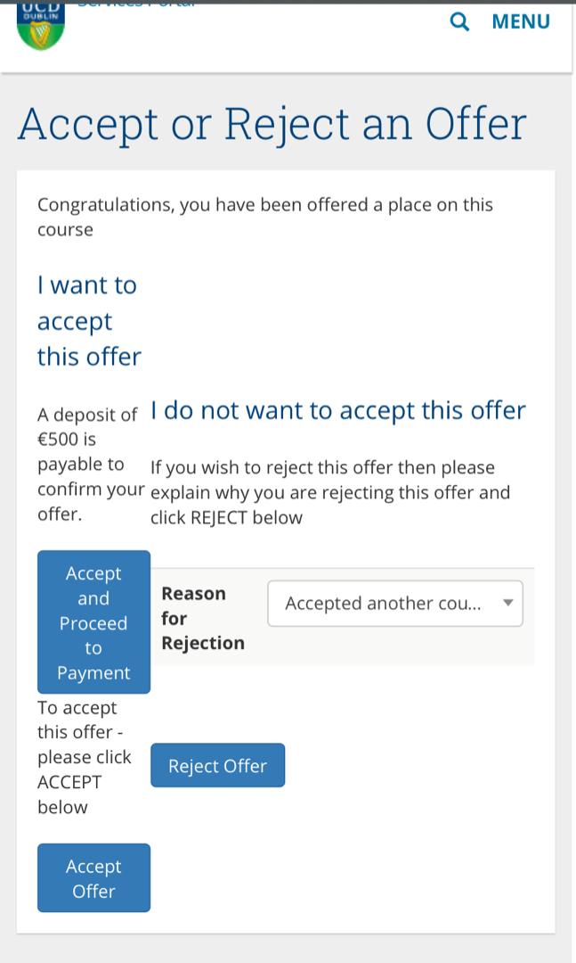Screen dimensions: 576x963
Task: Click the UCD Dublin crest logo
Action: 41,25
